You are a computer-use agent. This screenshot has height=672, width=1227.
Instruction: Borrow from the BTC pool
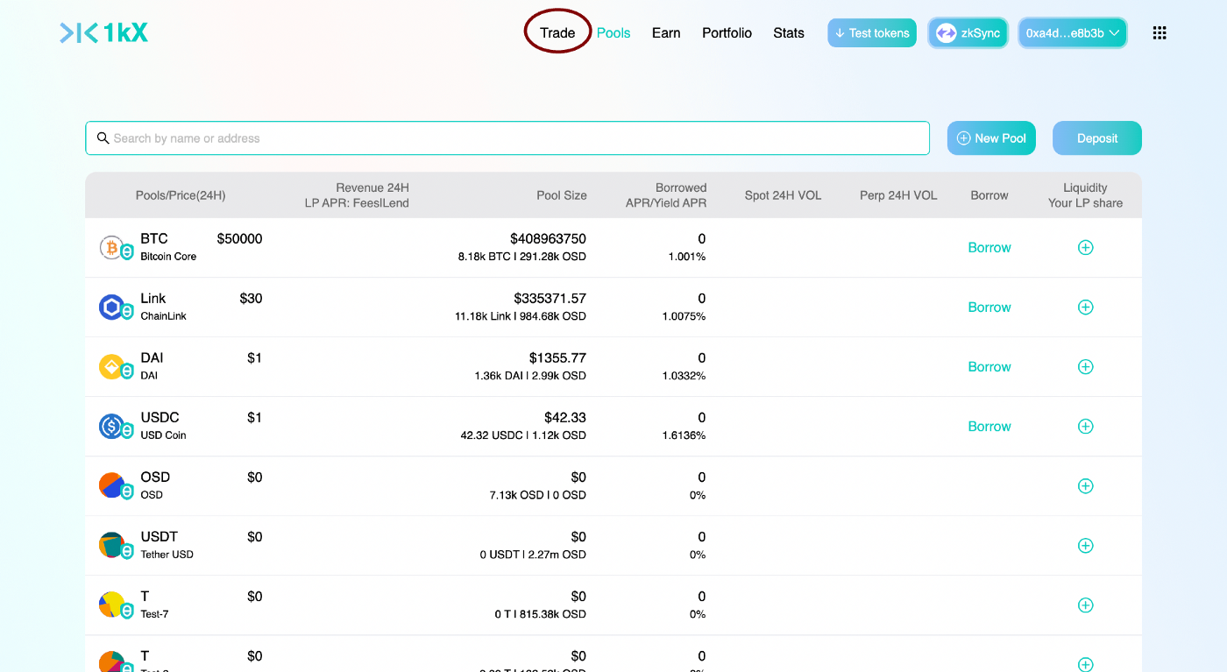pos(989,248)
